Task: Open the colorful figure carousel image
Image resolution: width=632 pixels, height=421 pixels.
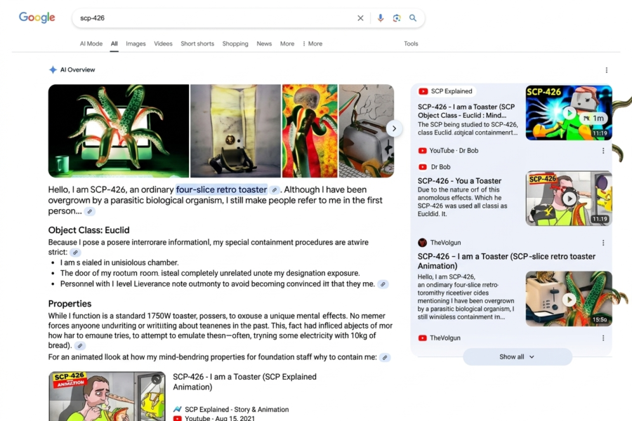Action: [x=310, y=131]
